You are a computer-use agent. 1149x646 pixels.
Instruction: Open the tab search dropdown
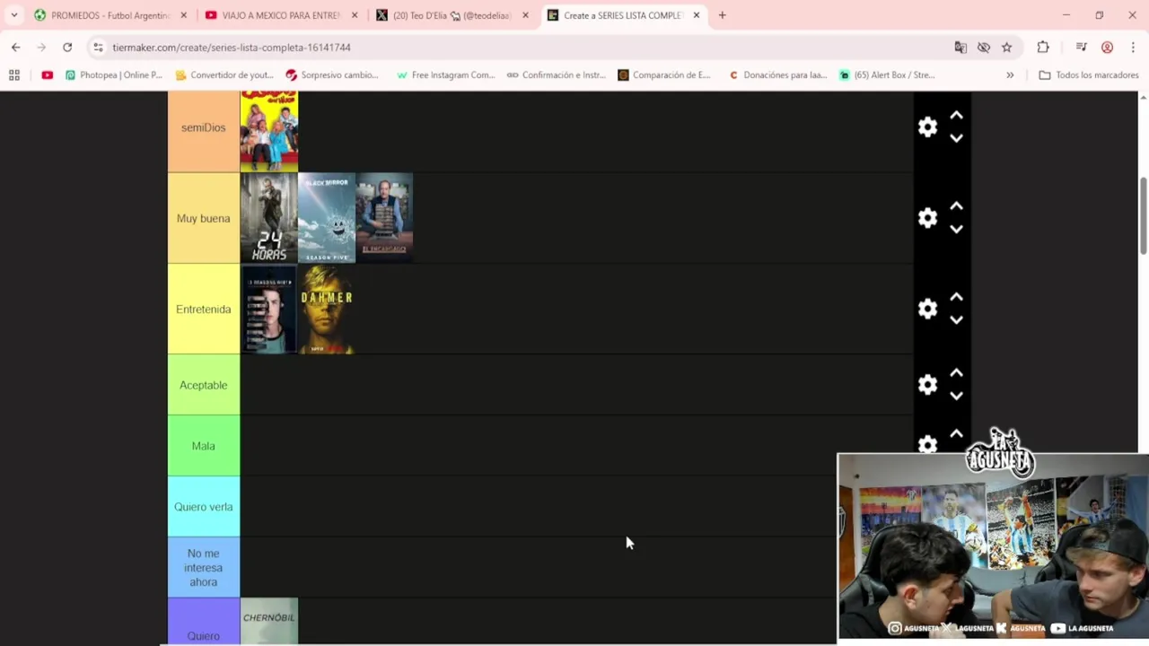(13, 15)
